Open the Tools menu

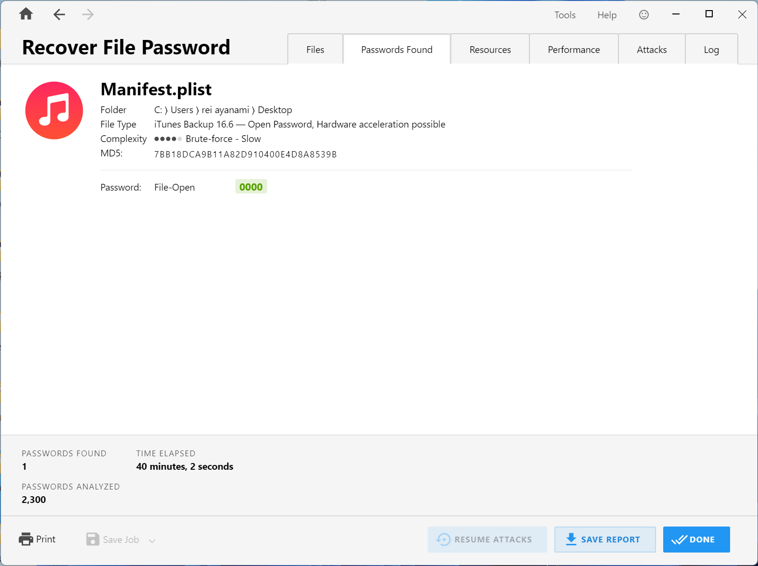565,15
